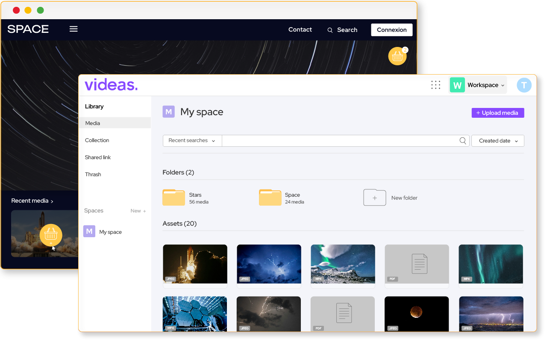
Task: Open the apps grid icon in videas
Action: [x=435, y=85]
